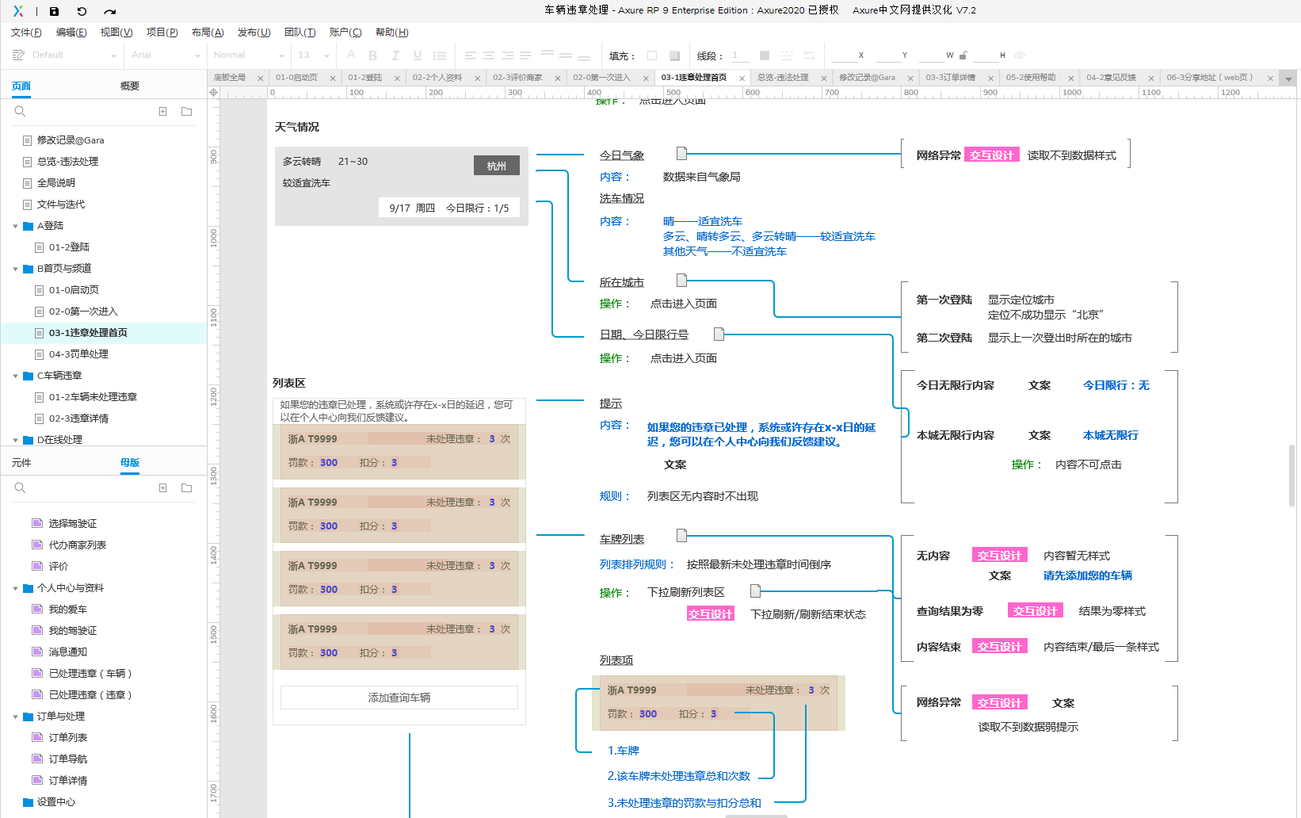This screenshot has width=1301, height=818.
Task: Align text left with the toolbar icon
Action: tap(471, 55)
